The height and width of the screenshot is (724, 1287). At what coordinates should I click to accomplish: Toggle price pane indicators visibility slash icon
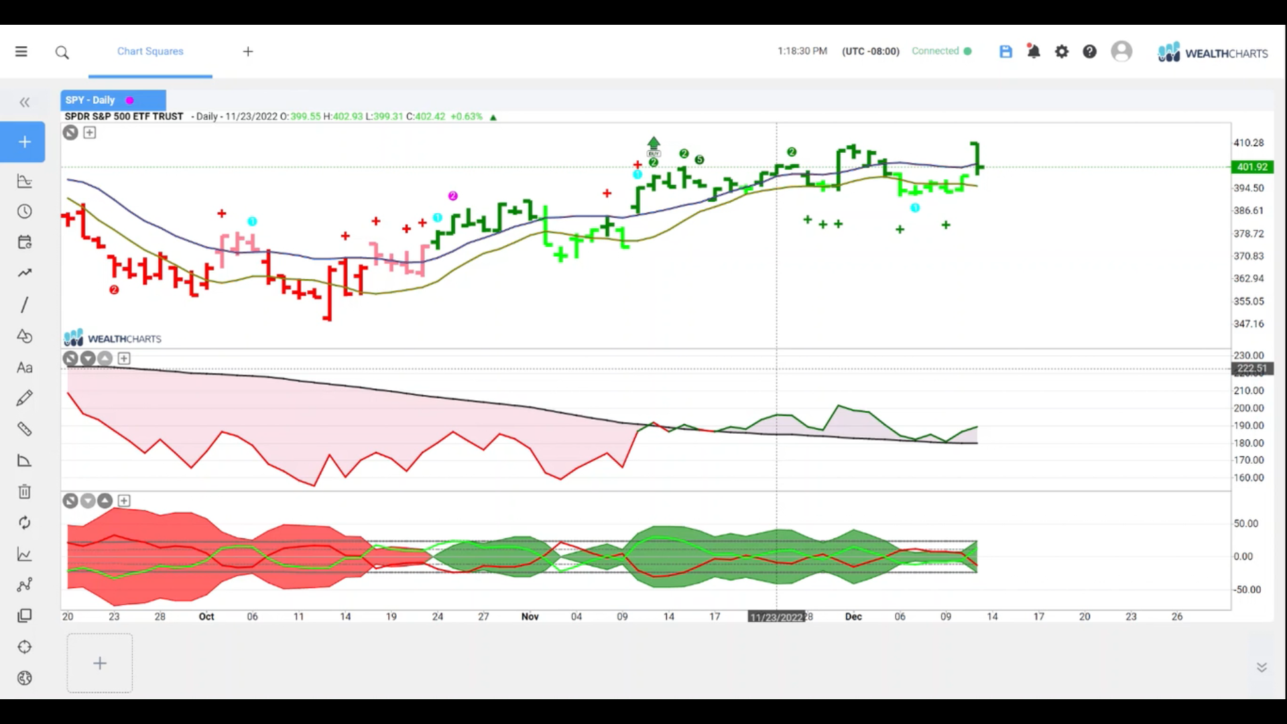(70, 133)
